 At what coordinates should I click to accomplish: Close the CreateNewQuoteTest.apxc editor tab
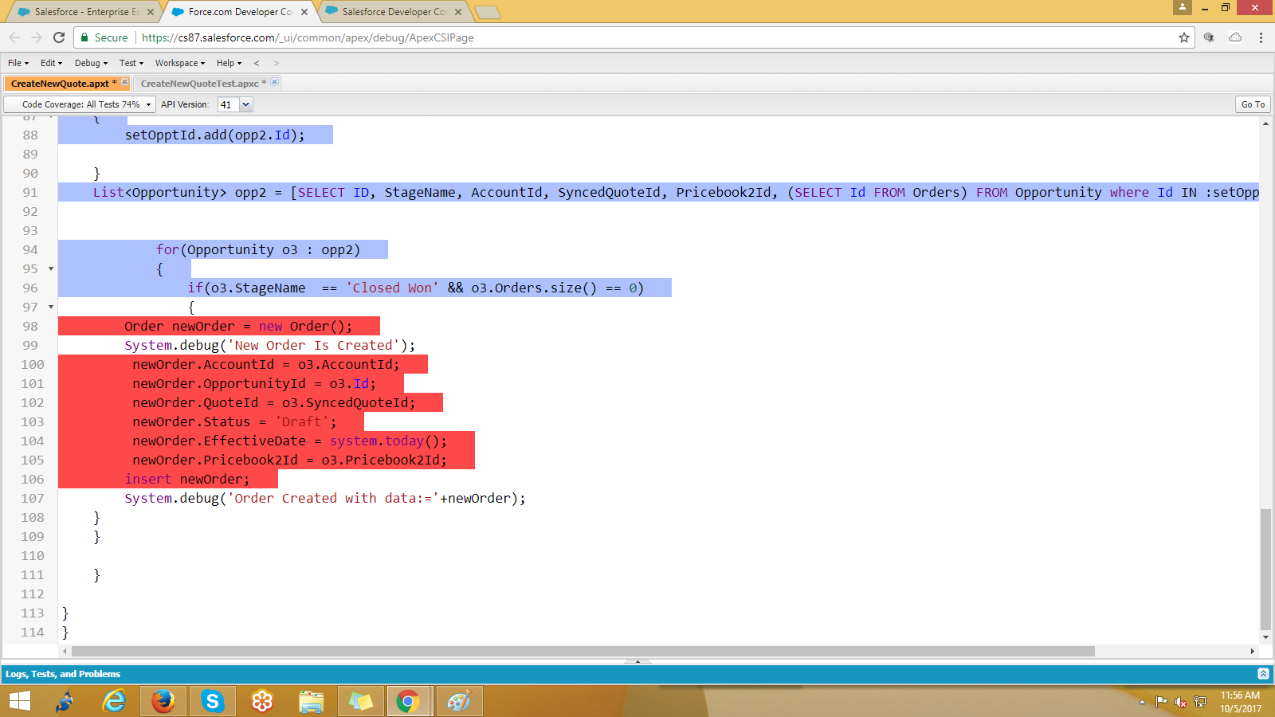274,82
